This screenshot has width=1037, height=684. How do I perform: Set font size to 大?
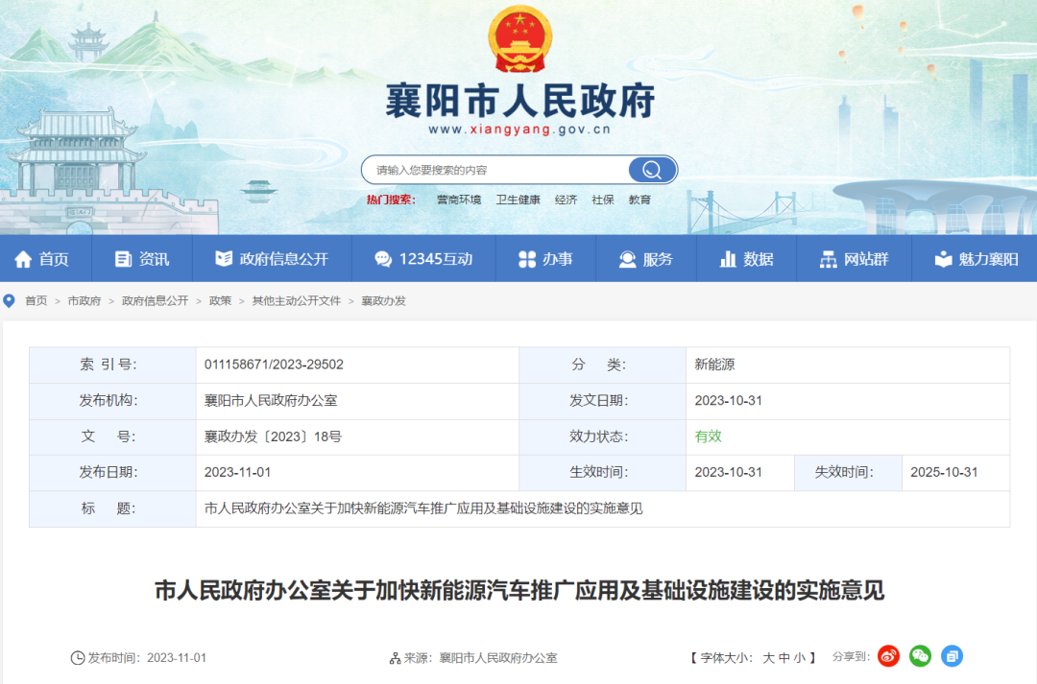[768, 657]
